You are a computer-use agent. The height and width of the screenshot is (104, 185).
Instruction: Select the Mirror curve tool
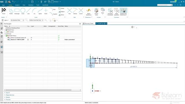pos(61,15)
